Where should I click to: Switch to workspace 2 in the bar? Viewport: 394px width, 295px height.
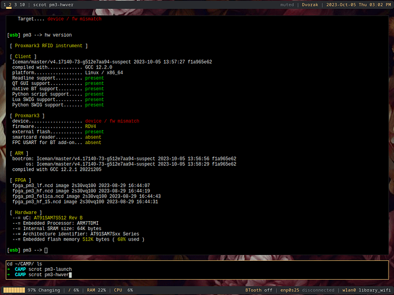(x=10, y=5)
